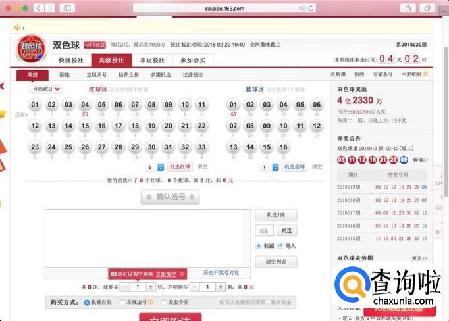Click the 机选蓝球 button
The image size is (449, 321).
(x=295, y=167)
